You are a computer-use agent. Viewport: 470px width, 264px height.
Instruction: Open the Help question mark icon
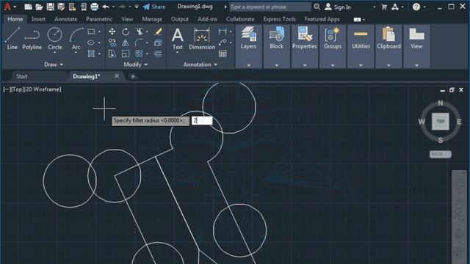pos(416,7)
